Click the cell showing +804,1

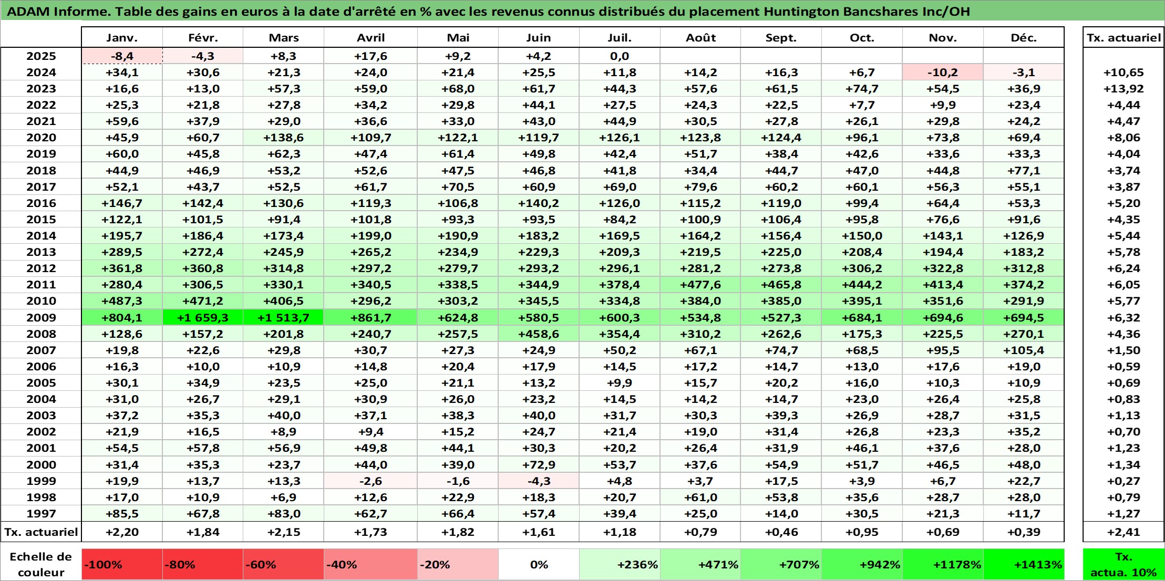(122, 318)
